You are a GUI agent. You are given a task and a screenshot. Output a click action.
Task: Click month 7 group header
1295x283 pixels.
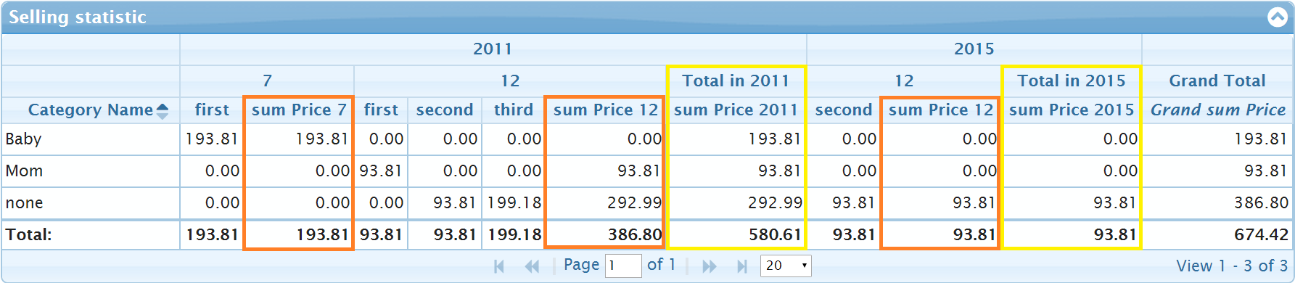pos(267,81)
